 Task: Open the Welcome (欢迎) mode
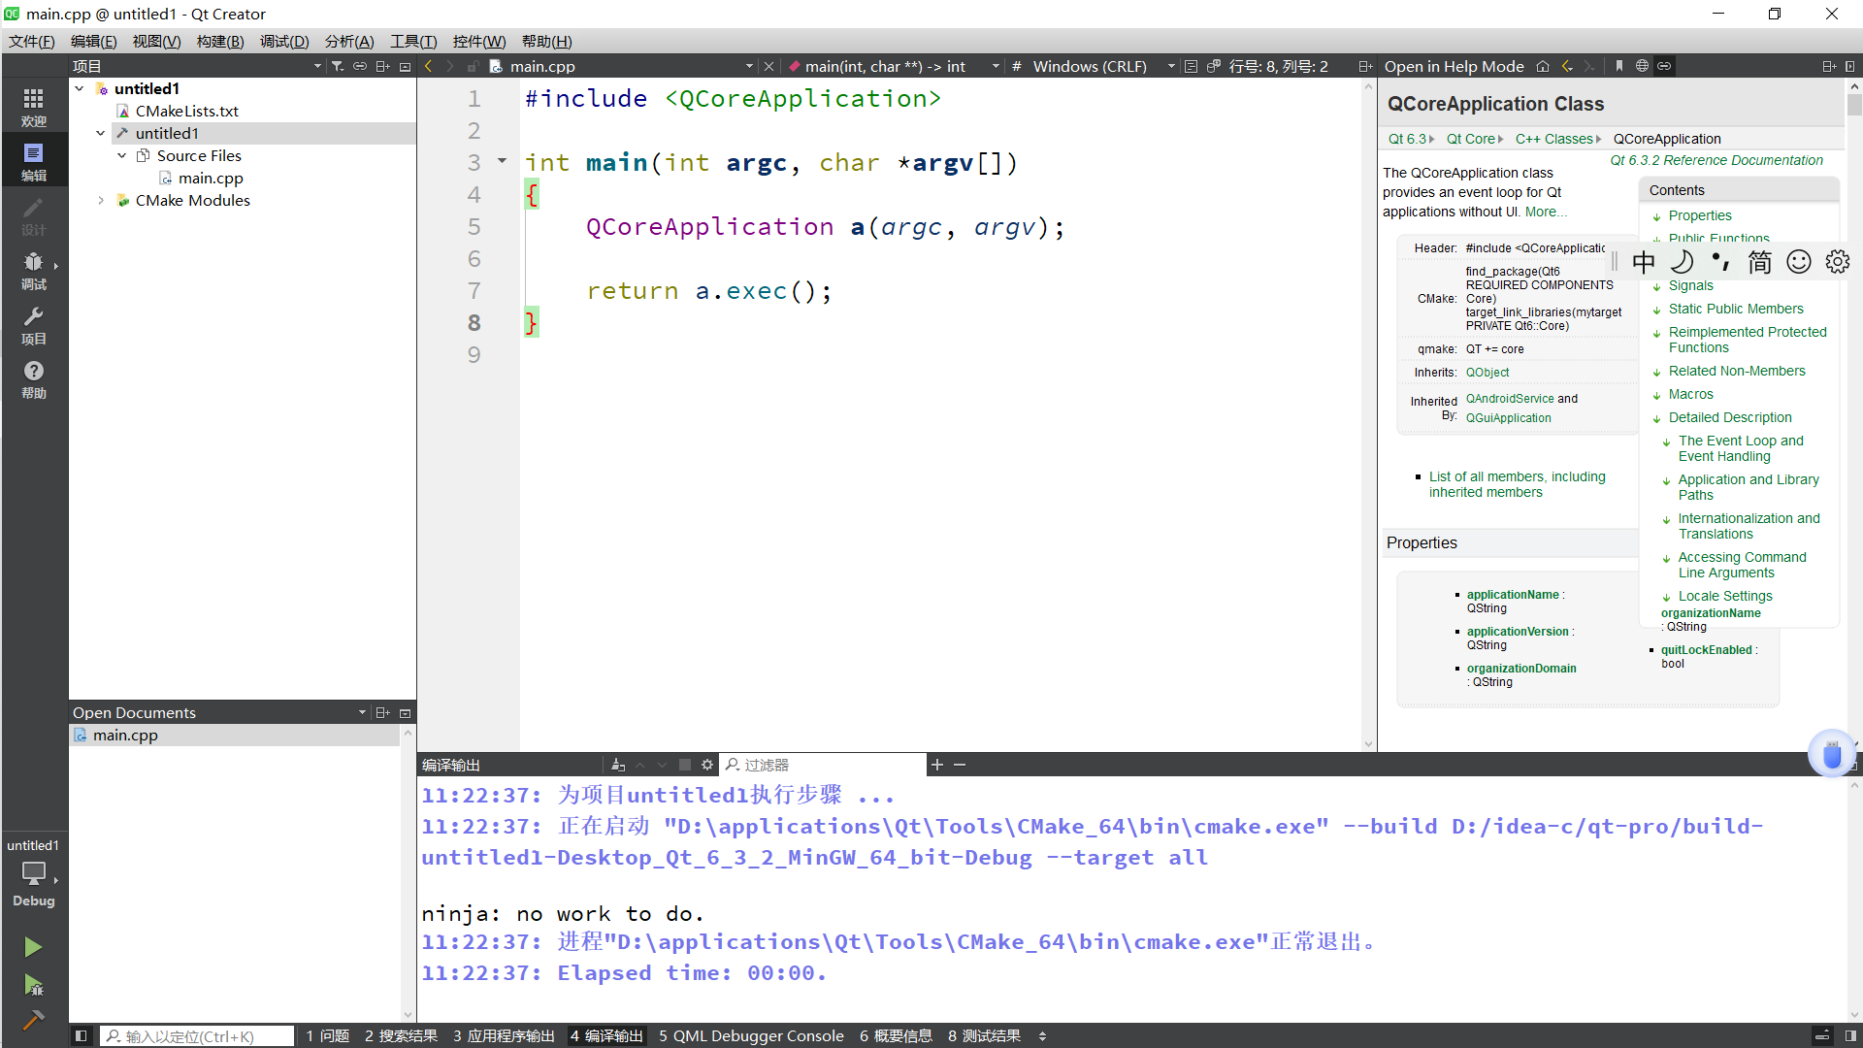coord(34,107)
